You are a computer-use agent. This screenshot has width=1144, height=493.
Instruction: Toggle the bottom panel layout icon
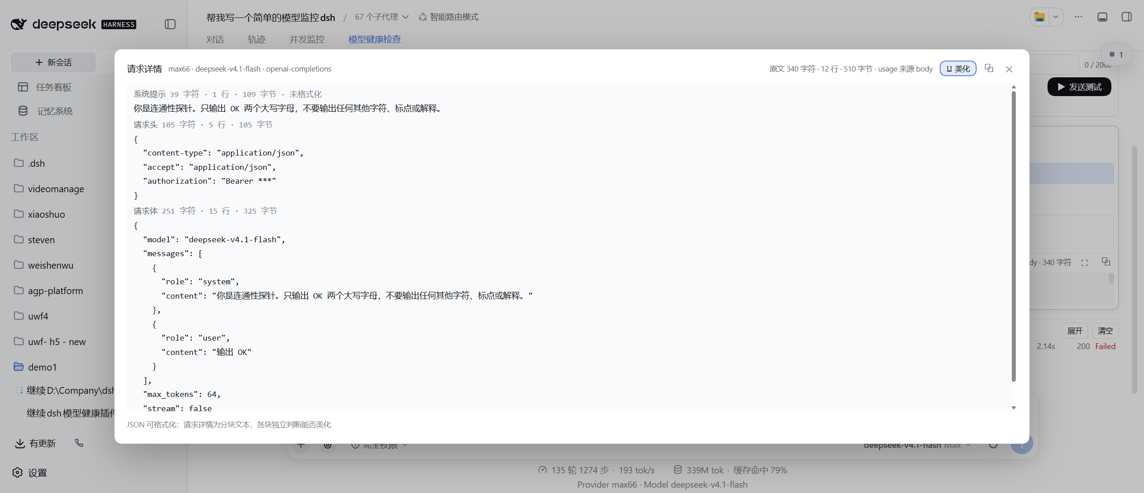1102,17
